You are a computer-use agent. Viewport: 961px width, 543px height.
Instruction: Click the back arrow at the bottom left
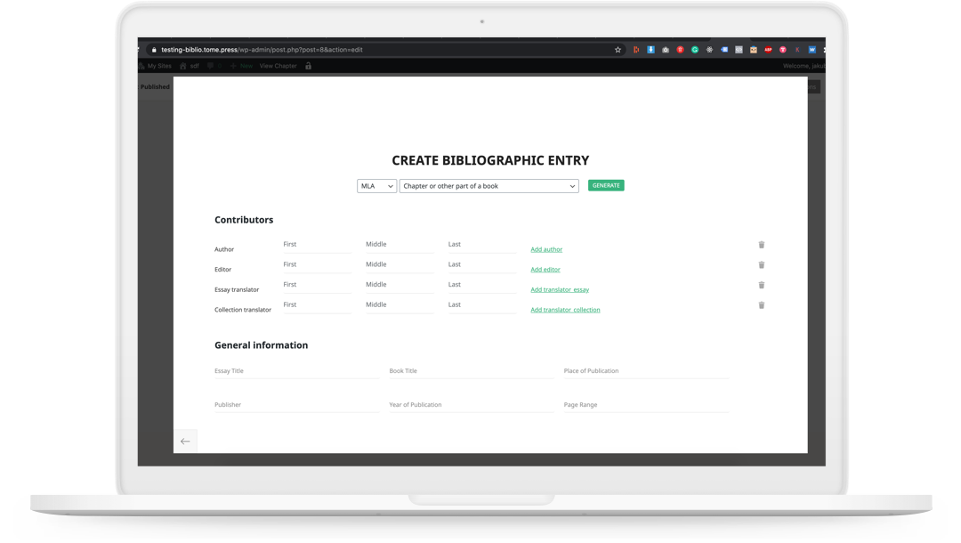pyautogui.click(x=185, y=441)
